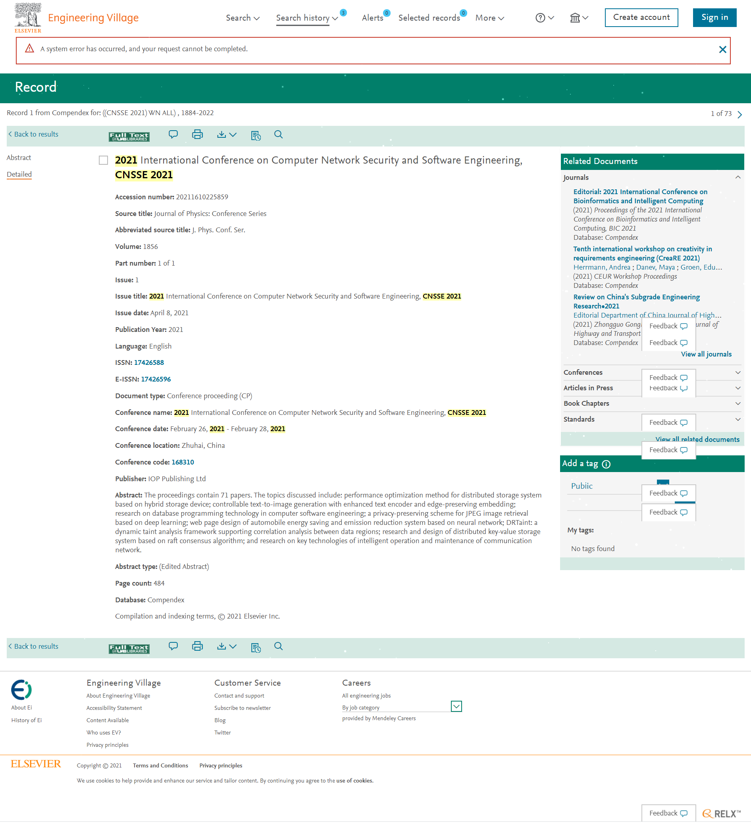The width and height of the screenshot is (751, 825).
Task: Open the institution building icon menu
Action: 579,18
